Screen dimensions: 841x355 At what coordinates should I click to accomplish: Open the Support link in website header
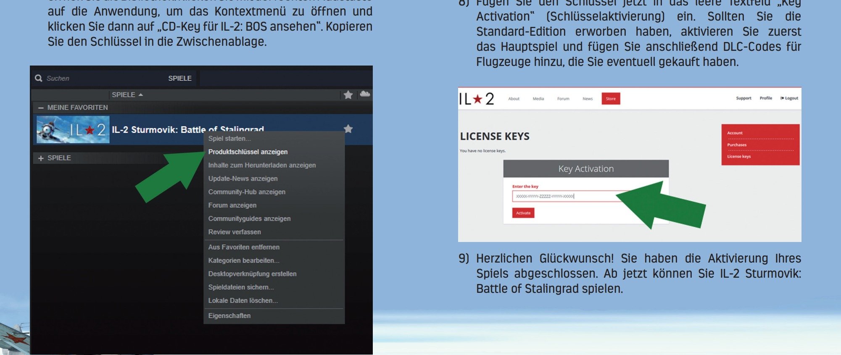pyautogui.click(x=743, y=98)
